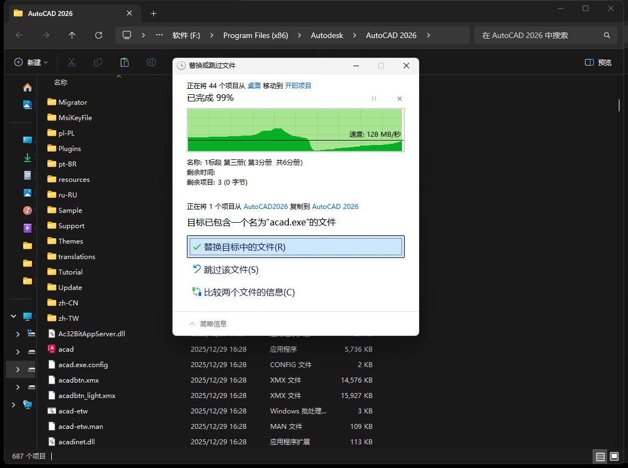Click the Autodesk breadcrumb in the address bar
Screen dimensions: 628x468
pos(326,35)
